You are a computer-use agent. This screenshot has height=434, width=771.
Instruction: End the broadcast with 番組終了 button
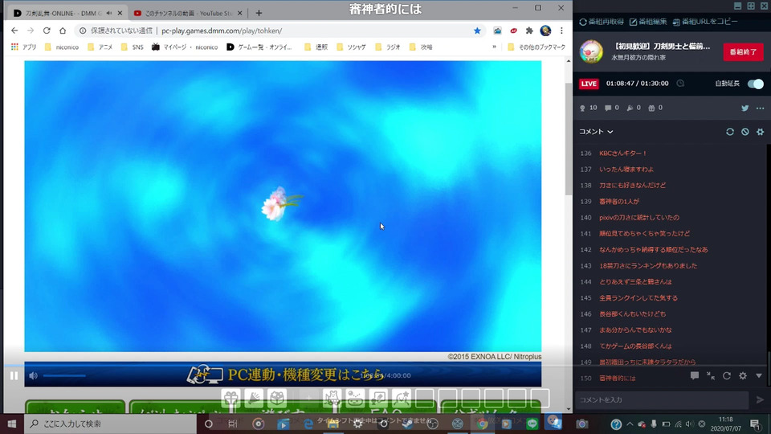coord(743,52)
